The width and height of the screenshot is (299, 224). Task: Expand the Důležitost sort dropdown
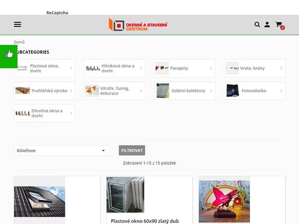62,150
